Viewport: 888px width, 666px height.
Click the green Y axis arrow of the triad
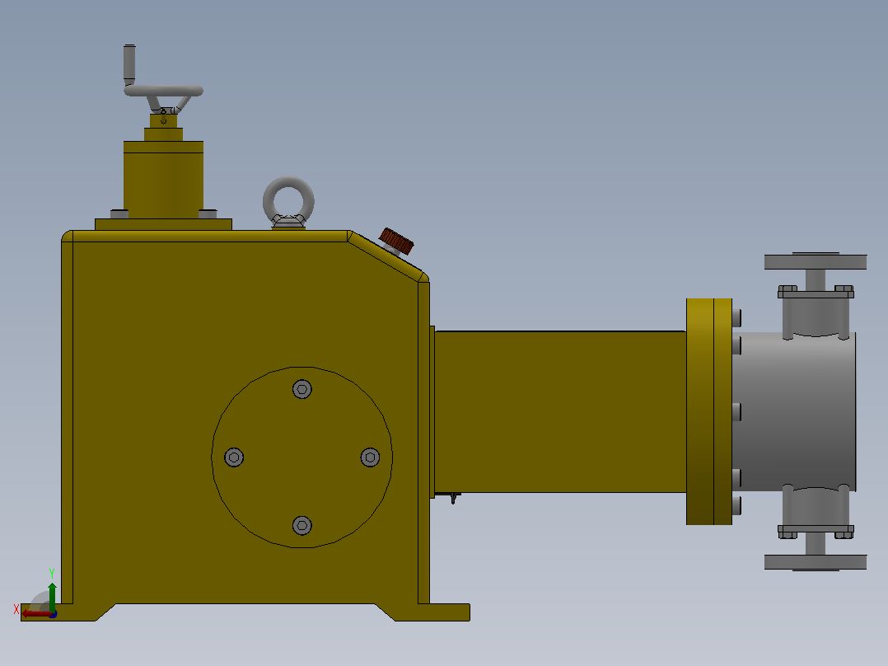[x=52, y=596]
